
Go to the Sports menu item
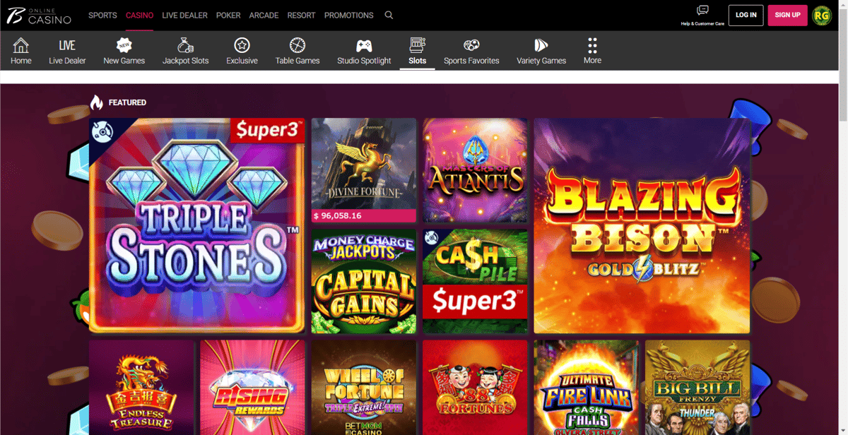coord(102,15)
